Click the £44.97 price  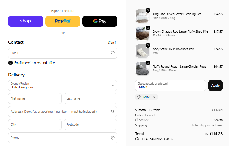(x=218, y=67)
